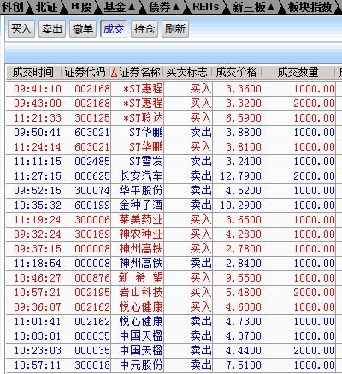The height and width of the screenshot is (374, 342).
Task: Sort by 买卖标志 column header
Action: tap(187, 72)
